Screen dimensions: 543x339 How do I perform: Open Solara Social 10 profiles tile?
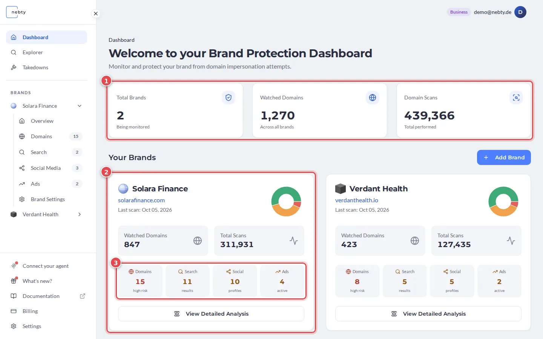(235, 281)
